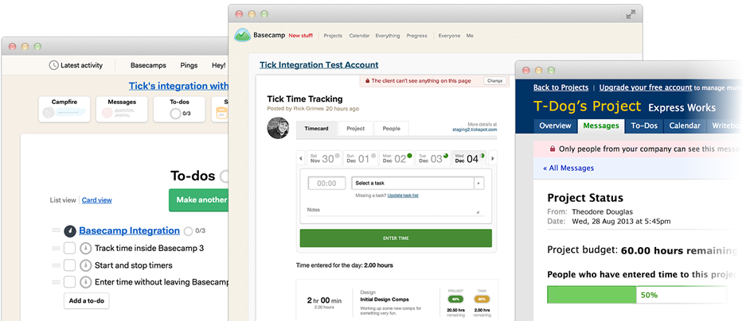This screenshot has width=754, height=321.
Task: Click the green ENTER TIME button
Action: 396,238
